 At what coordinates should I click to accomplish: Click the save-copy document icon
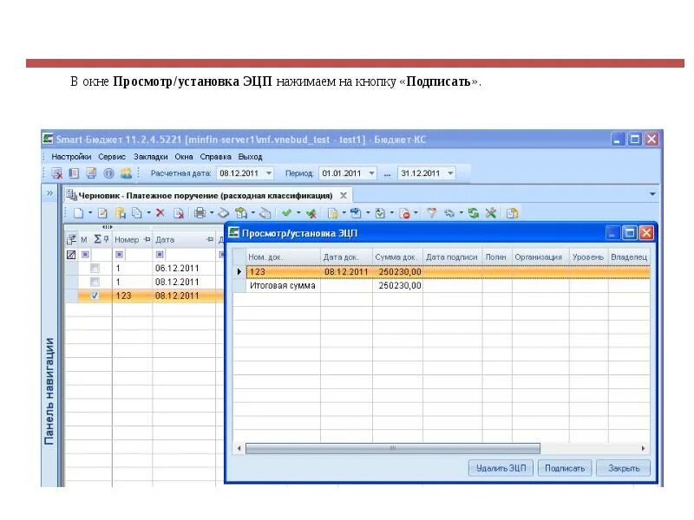(121, 213)
